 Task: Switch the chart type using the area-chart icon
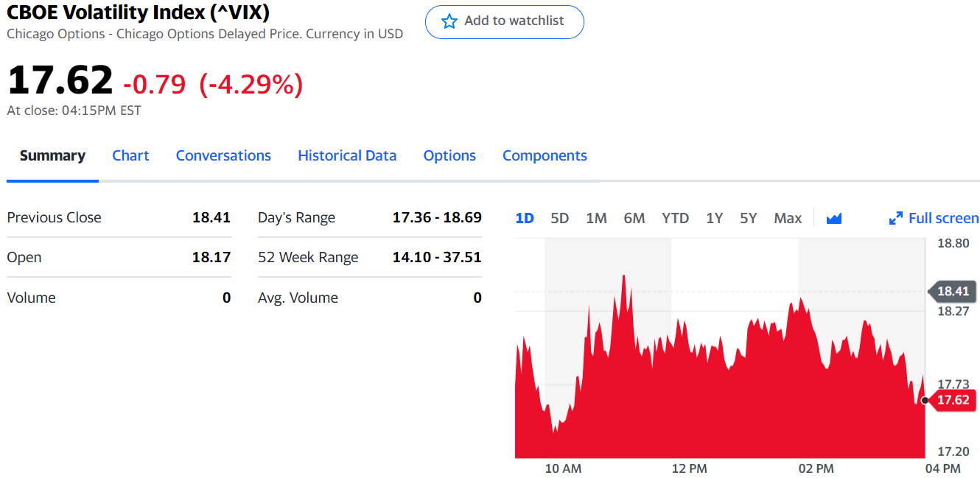(x=834, y=218)
